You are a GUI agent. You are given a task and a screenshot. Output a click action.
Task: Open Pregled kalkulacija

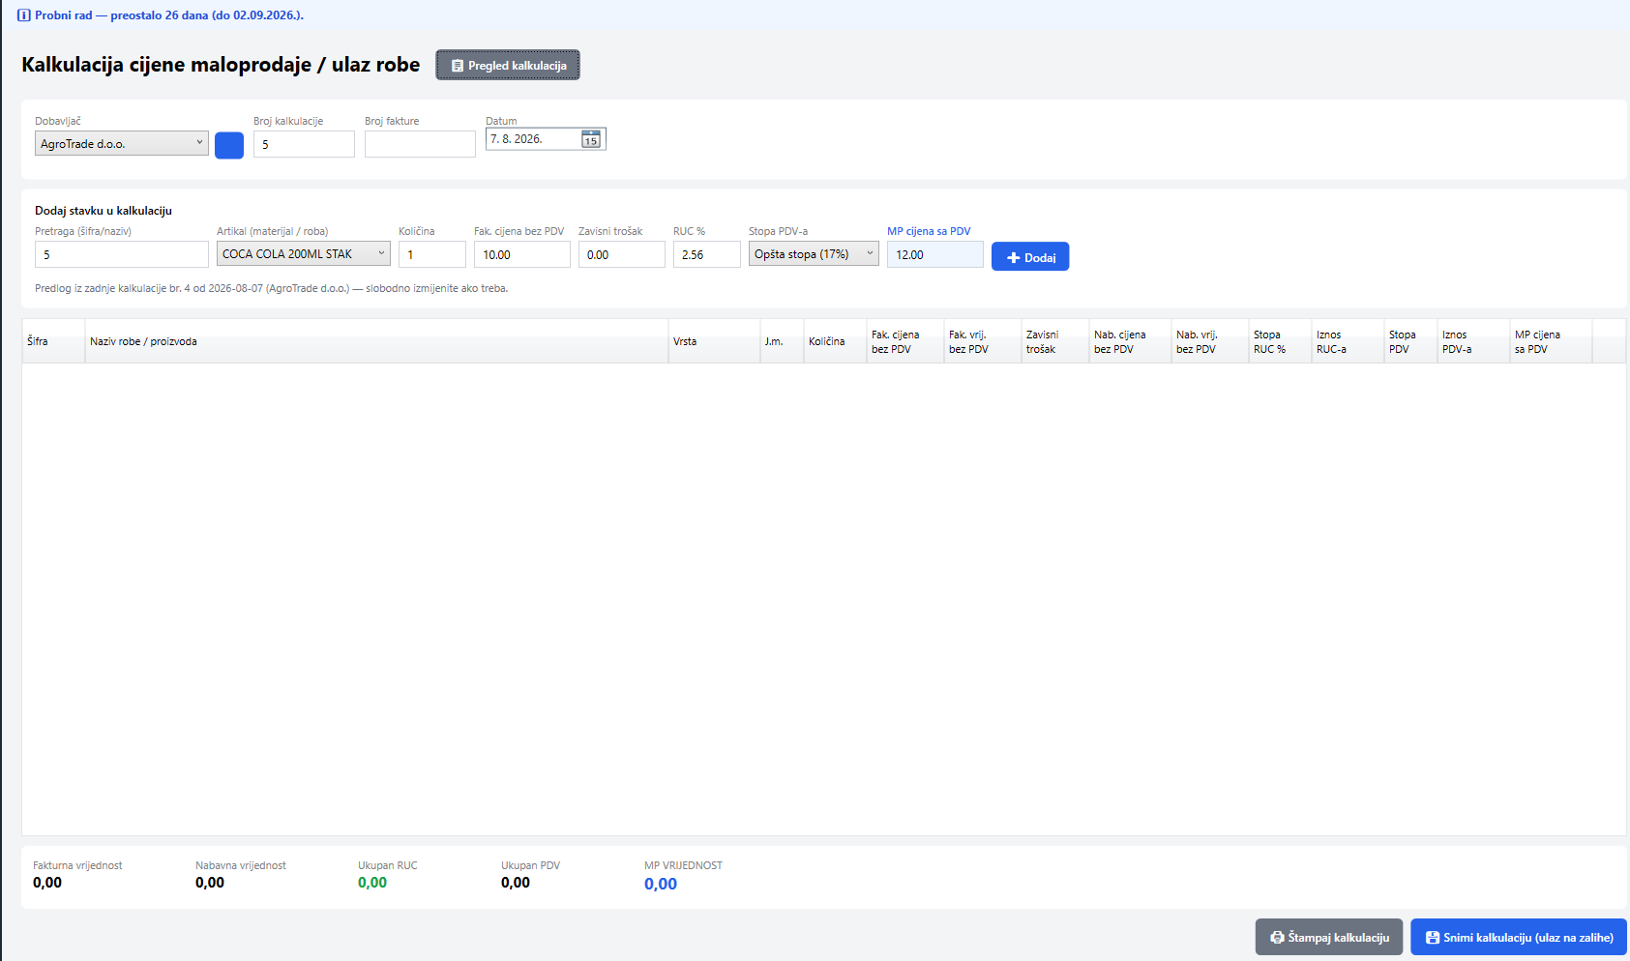coord(508,65)
